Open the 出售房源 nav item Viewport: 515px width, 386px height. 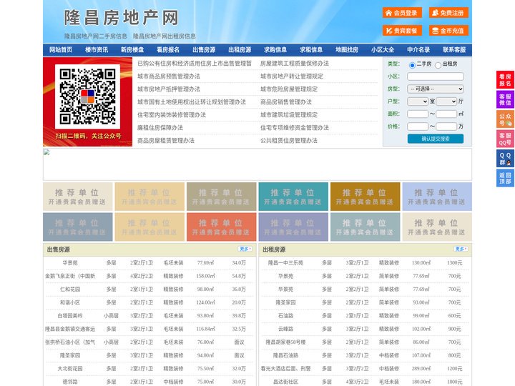click(204, 50)
